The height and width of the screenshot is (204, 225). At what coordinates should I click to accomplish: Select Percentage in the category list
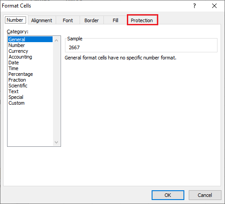click(30, 74)
